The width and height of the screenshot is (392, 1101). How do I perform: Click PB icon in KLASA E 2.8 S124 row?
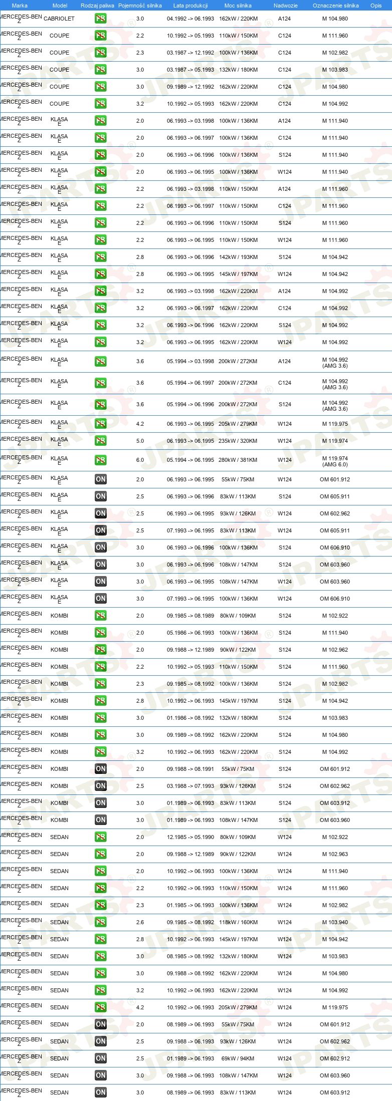pos(100,257)
